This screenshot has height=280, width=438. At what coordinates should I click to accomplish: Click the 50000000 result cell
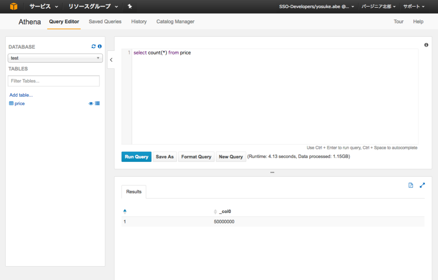pos(224,221)
